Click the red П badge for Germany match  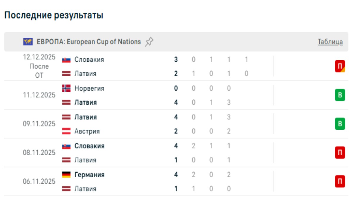pos(340,182)
